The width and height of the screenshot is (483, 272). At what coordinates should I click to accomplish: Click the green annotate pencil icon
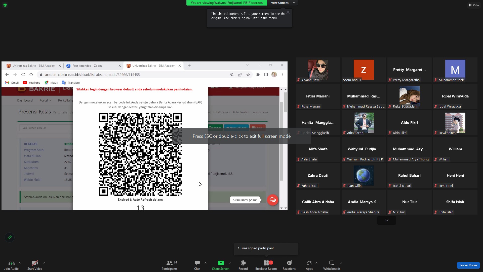[x=10, y=237]
